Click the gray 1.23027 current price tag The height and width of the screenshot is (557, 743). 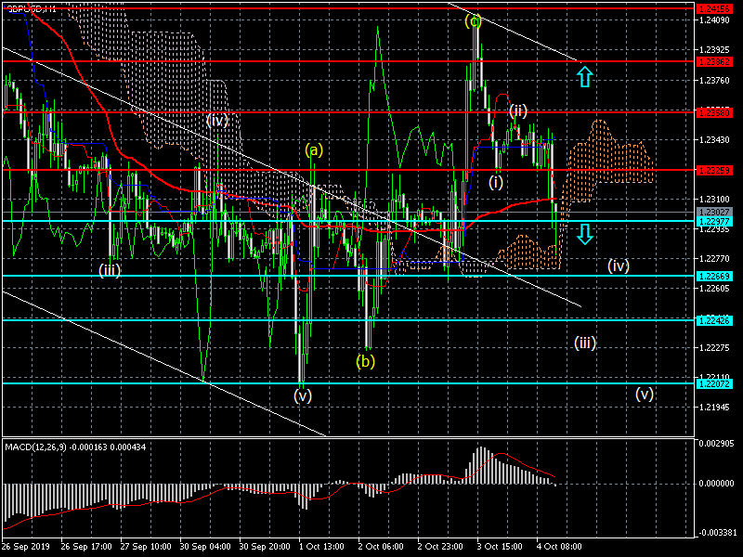[713, 213]
